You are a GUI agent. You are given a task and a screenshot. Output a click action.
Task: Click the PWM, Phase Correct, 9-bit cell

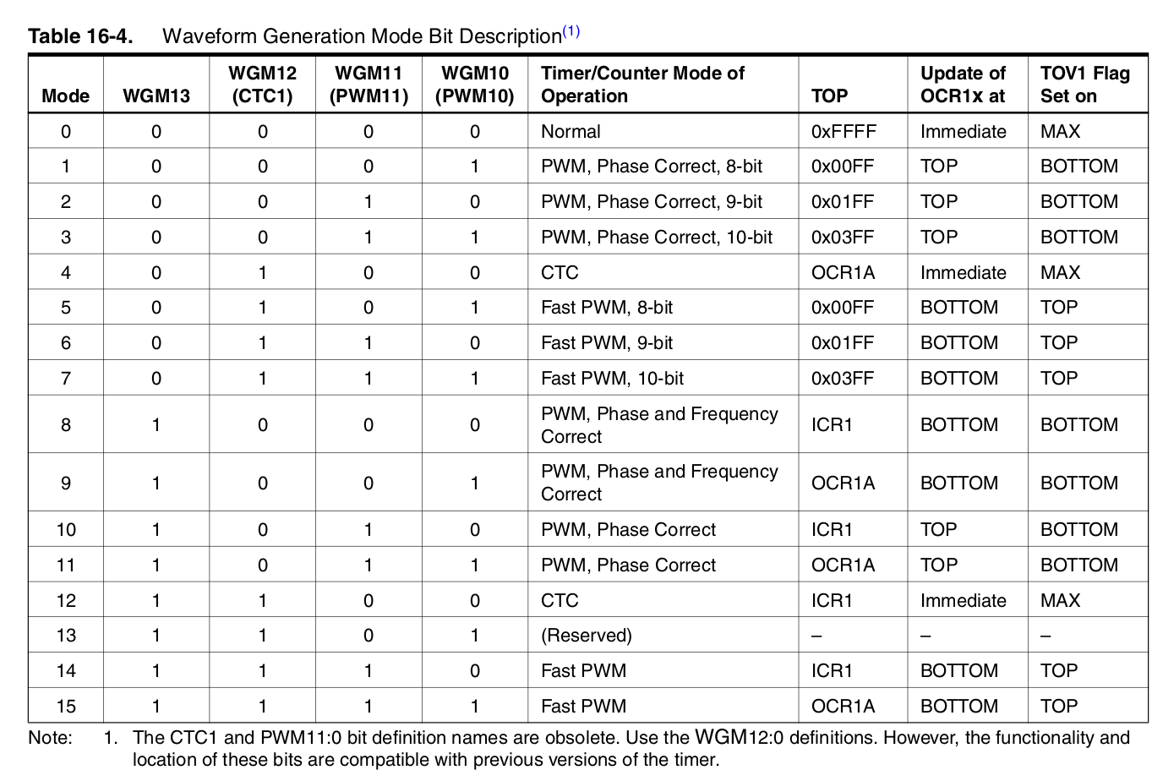(x=651, y=202)
